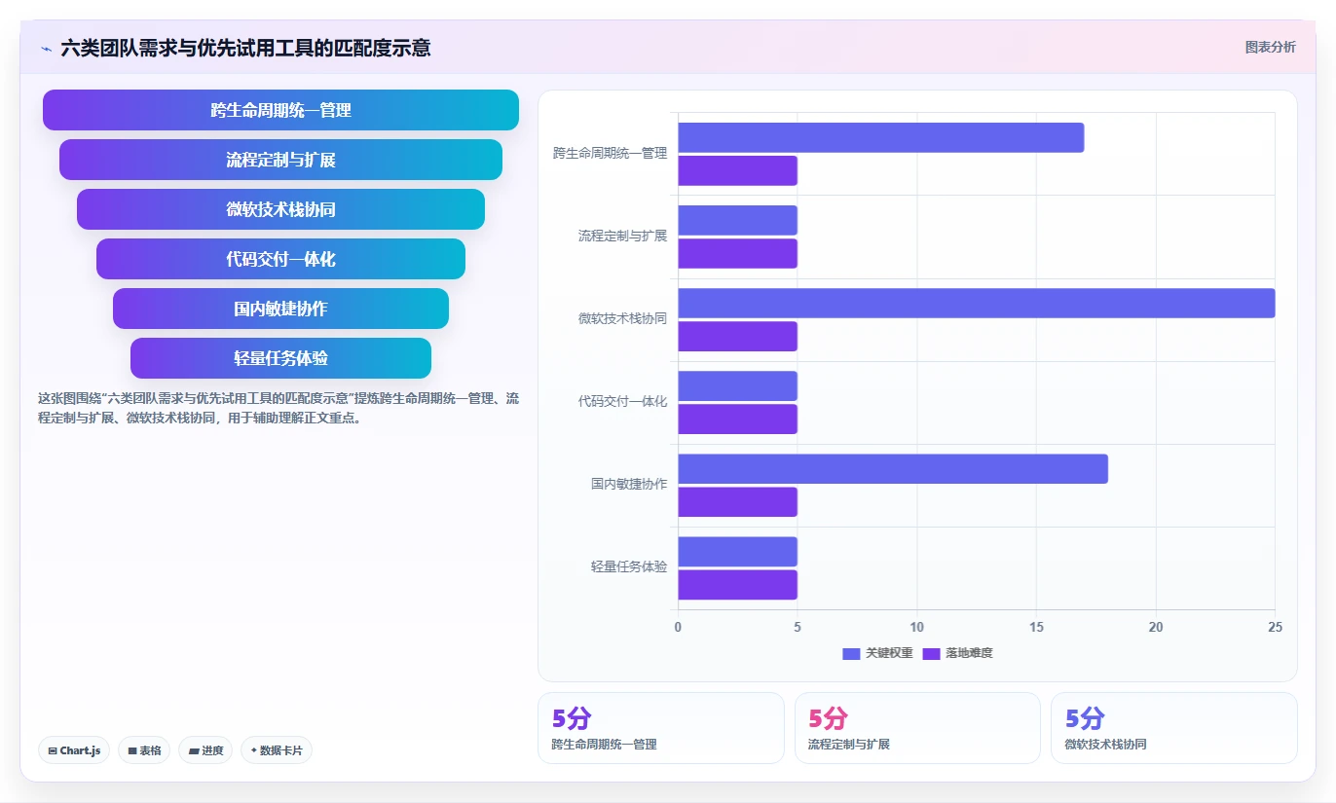Click the 图表分析 label at top right
1336x803 pixels.
pyautogui.click(x=1270, y=47)
